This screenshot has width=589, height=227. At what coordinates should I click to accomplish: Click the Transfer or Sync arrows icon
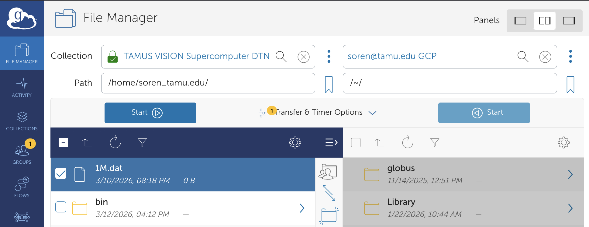[x=329, y=193]
